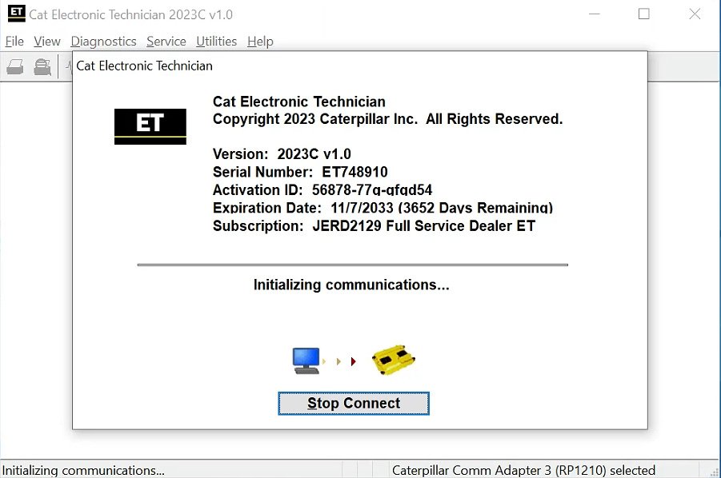Image resolution: width=721 pixels, height=478 pixels.
Task: Open the Utilities menu
Action: click(216, 42)
